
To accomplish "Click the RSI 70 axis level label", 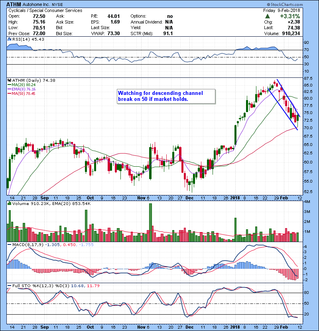I will coord(307,50).
